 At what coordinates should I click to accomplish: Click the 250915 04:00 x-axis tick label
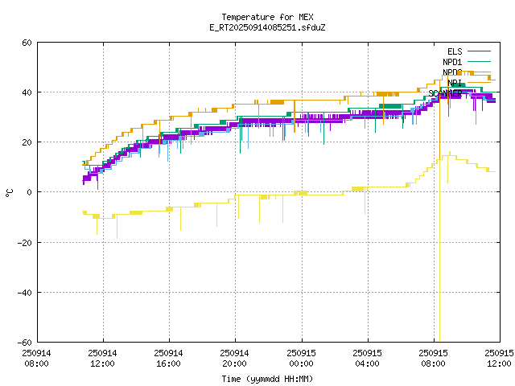coord(367,358)
